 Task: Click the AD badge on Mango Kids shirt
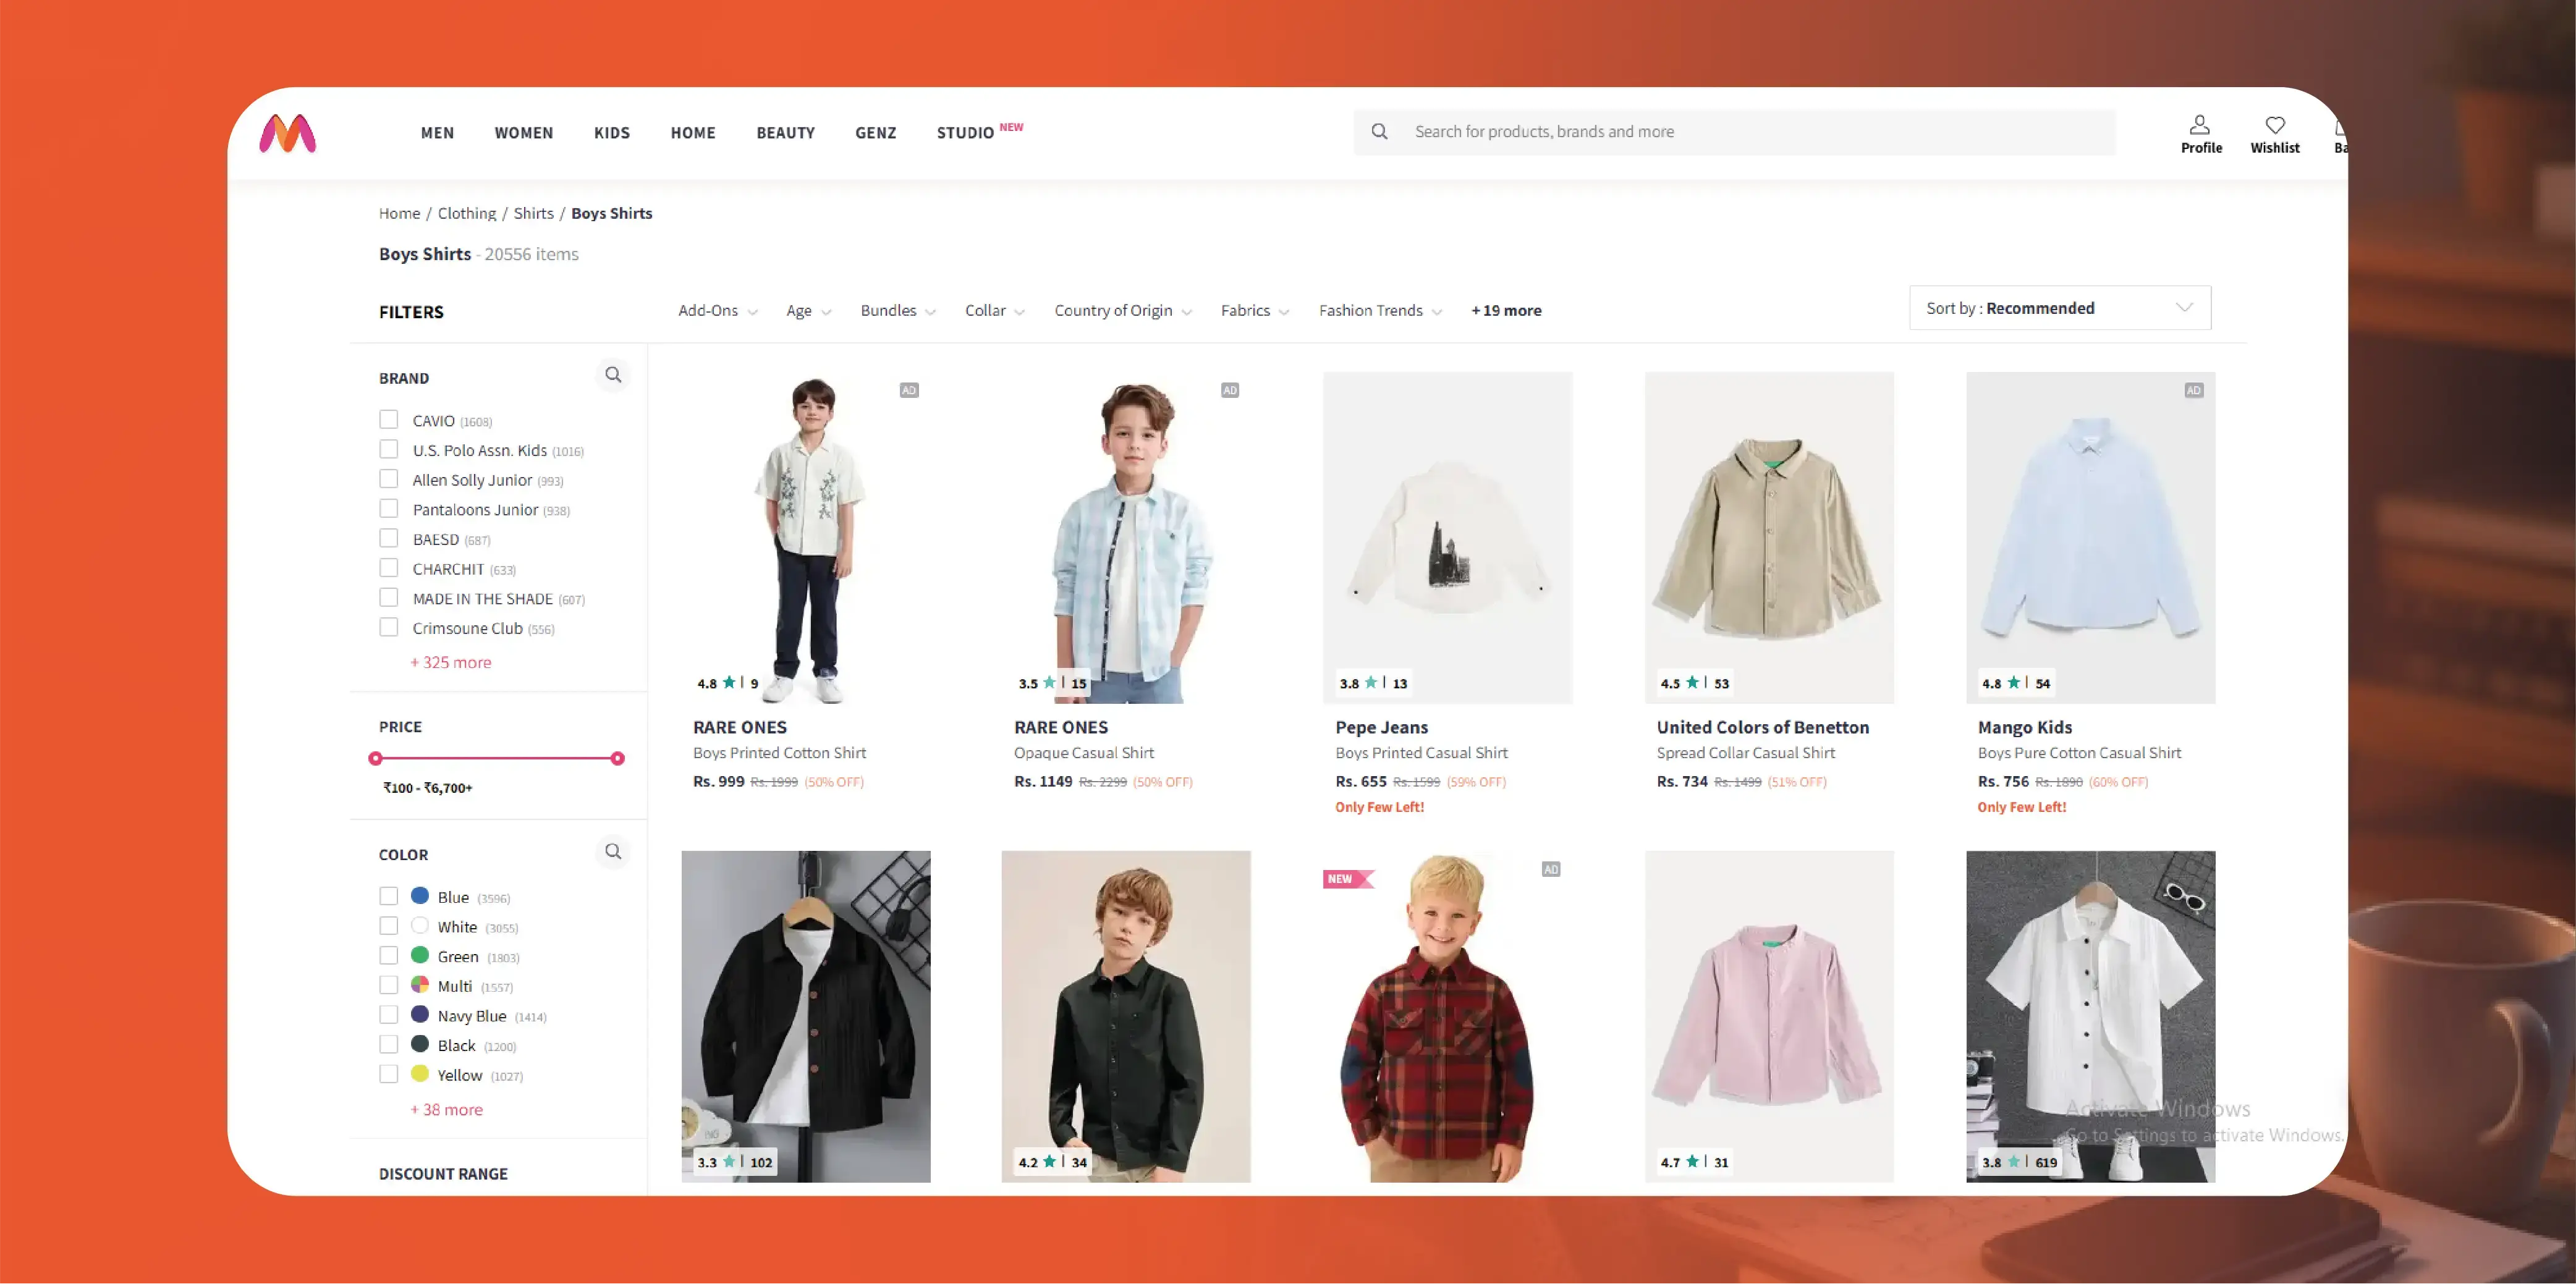pos(2193,390)
